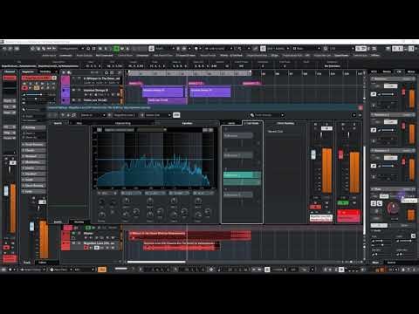Enable record on the Negative Lore track

tap(86, 248)
